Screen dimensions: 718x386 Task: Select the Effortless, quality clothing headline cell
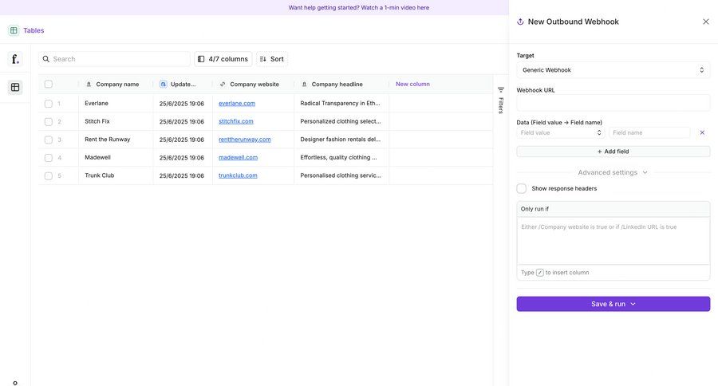[341, 158]
